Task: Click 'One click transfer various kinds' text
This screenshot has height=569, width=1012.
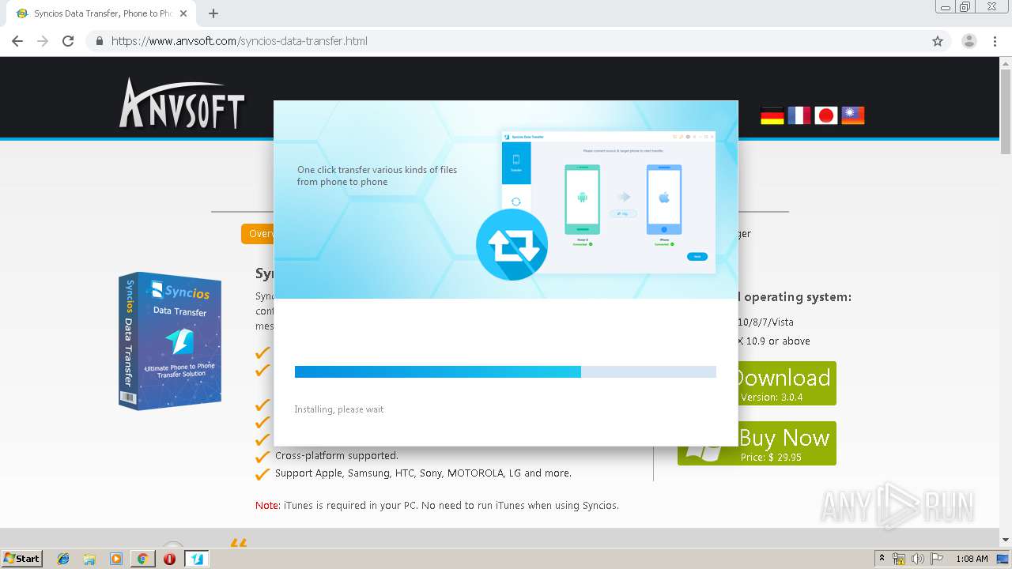Action: click(x=377, y=175)
